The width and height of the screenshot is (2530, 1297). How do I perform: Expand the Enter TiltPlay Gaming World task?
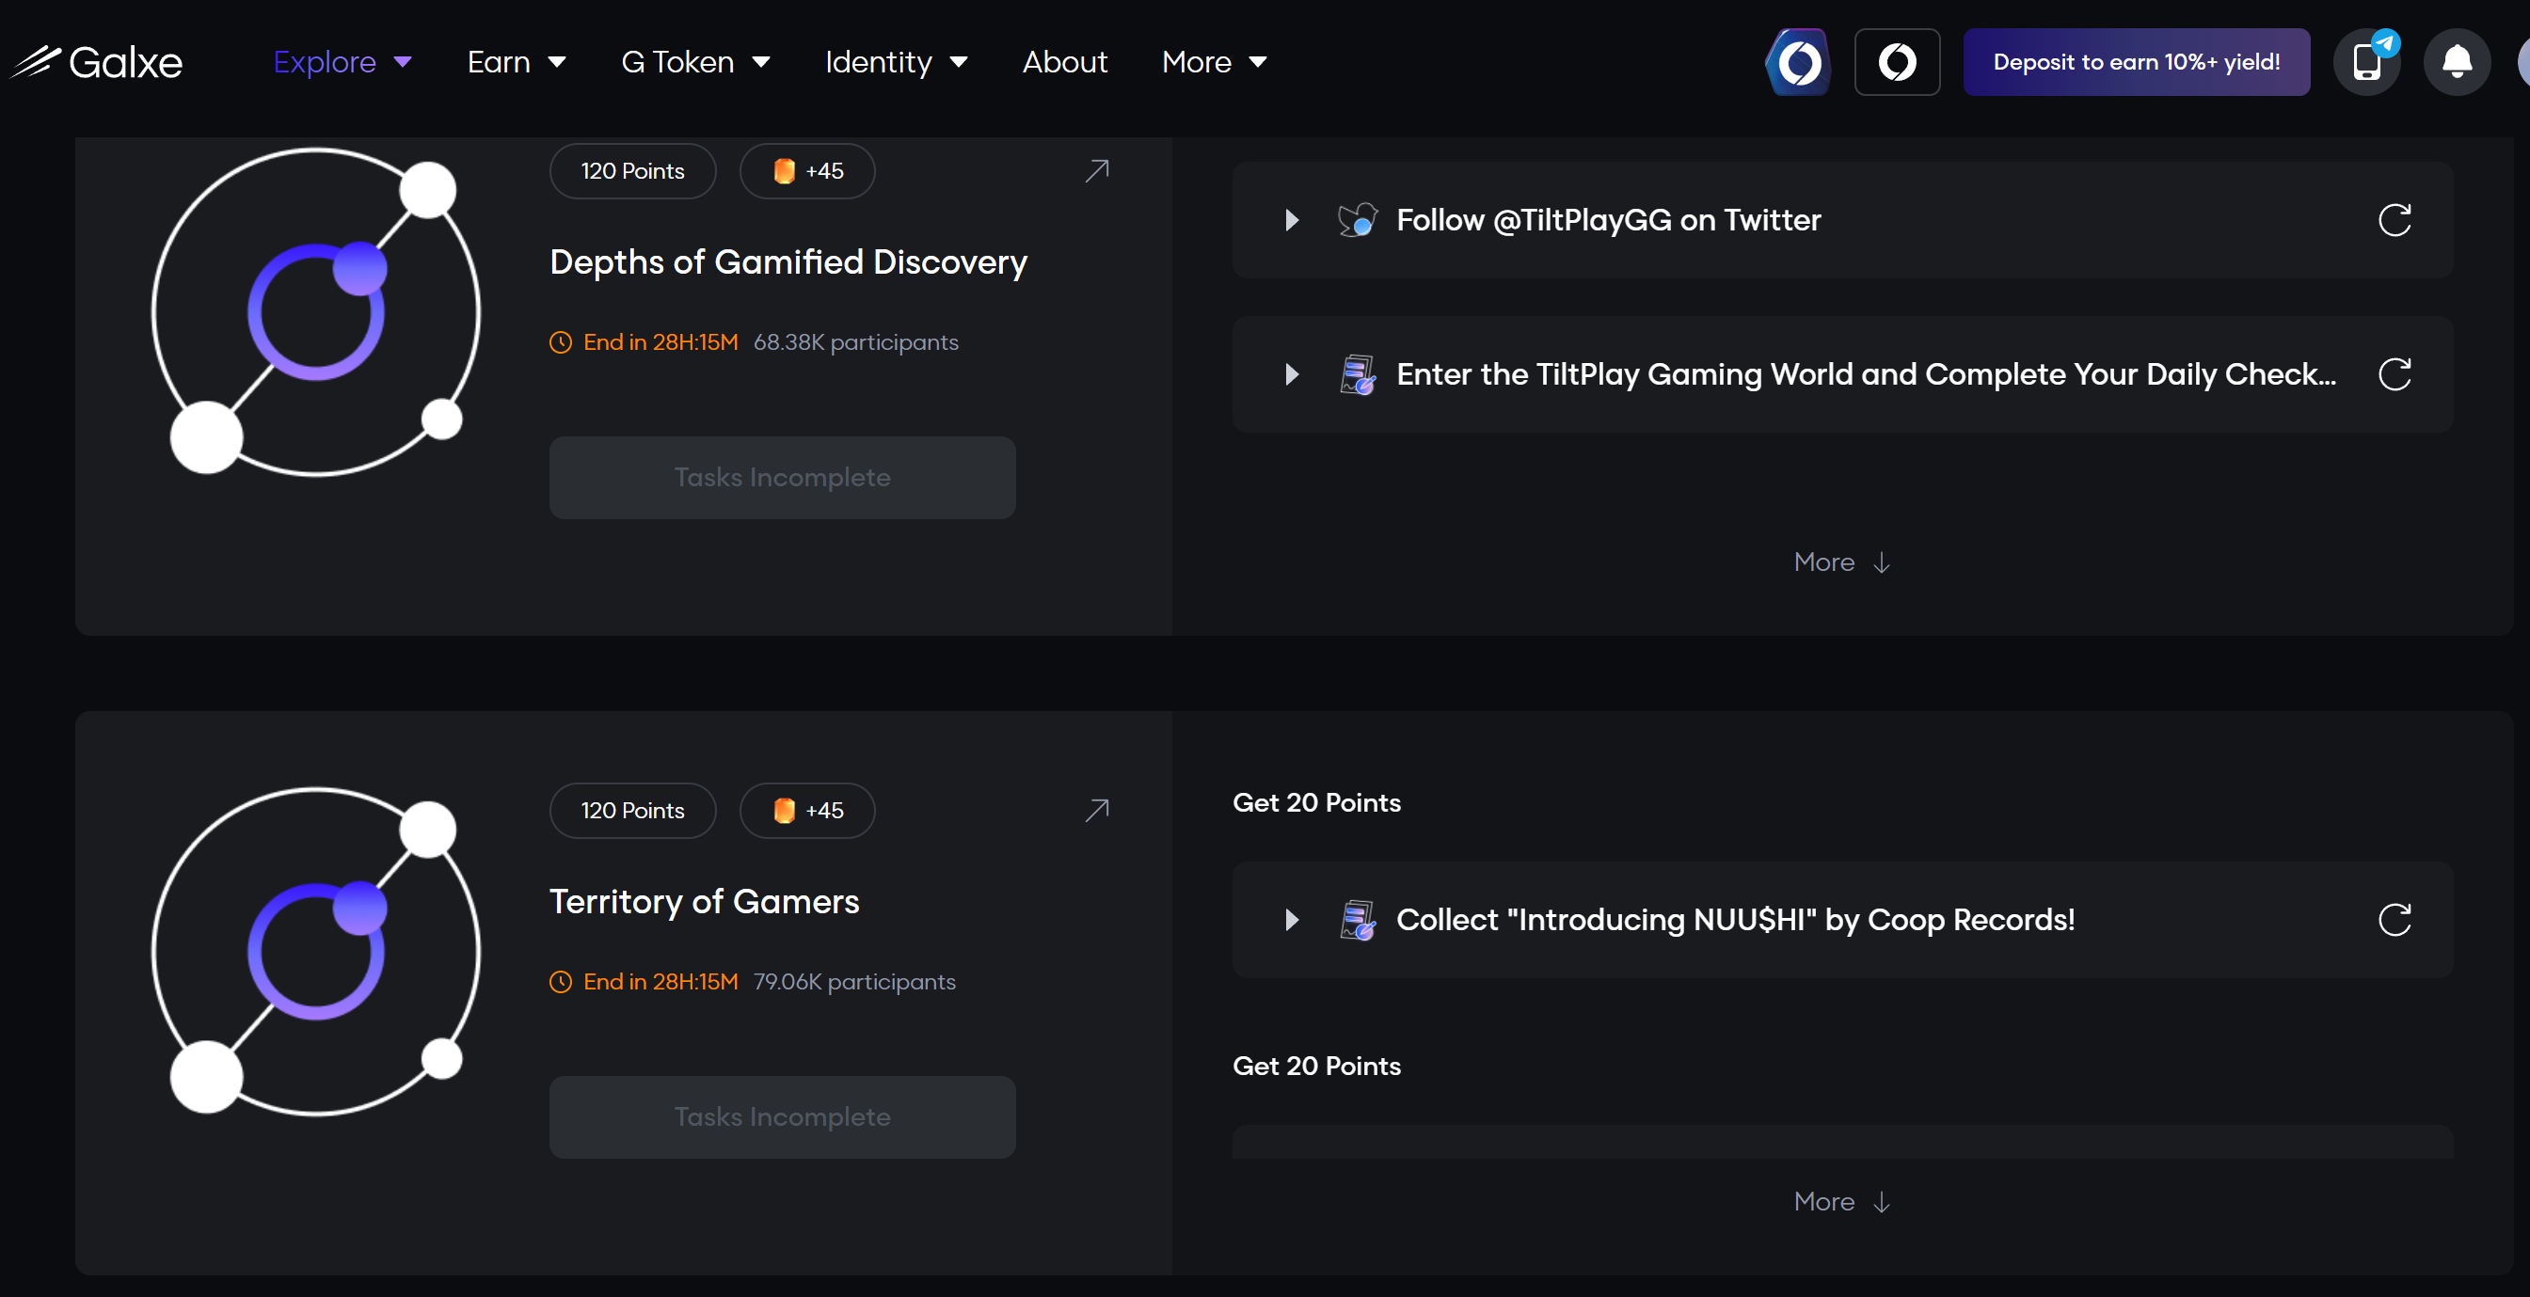tap(1292, 374)
